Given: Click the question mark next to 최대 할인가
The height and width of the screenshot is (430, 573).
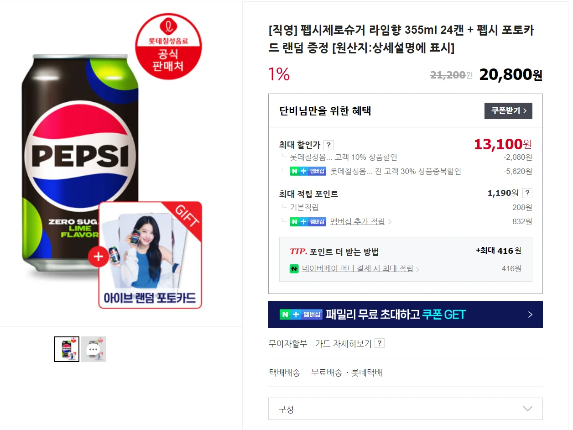Looking at the screenshot, I should 328,145.
